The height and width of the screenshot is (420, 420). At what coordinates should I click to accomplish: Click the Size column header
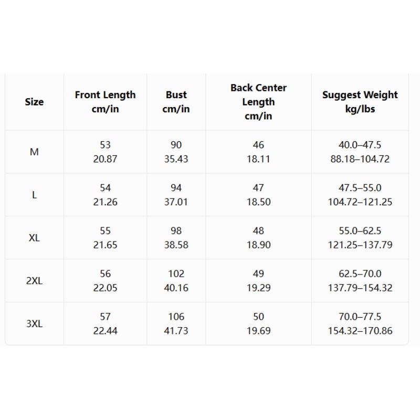pos(34,102)
